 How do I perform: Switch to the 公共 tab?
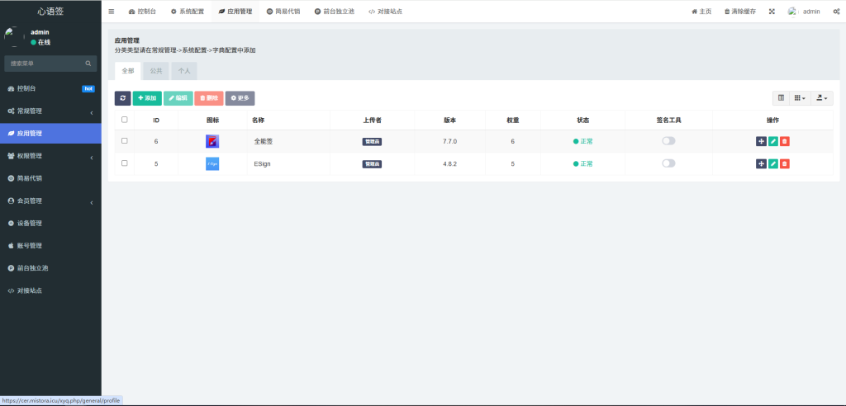156,71
